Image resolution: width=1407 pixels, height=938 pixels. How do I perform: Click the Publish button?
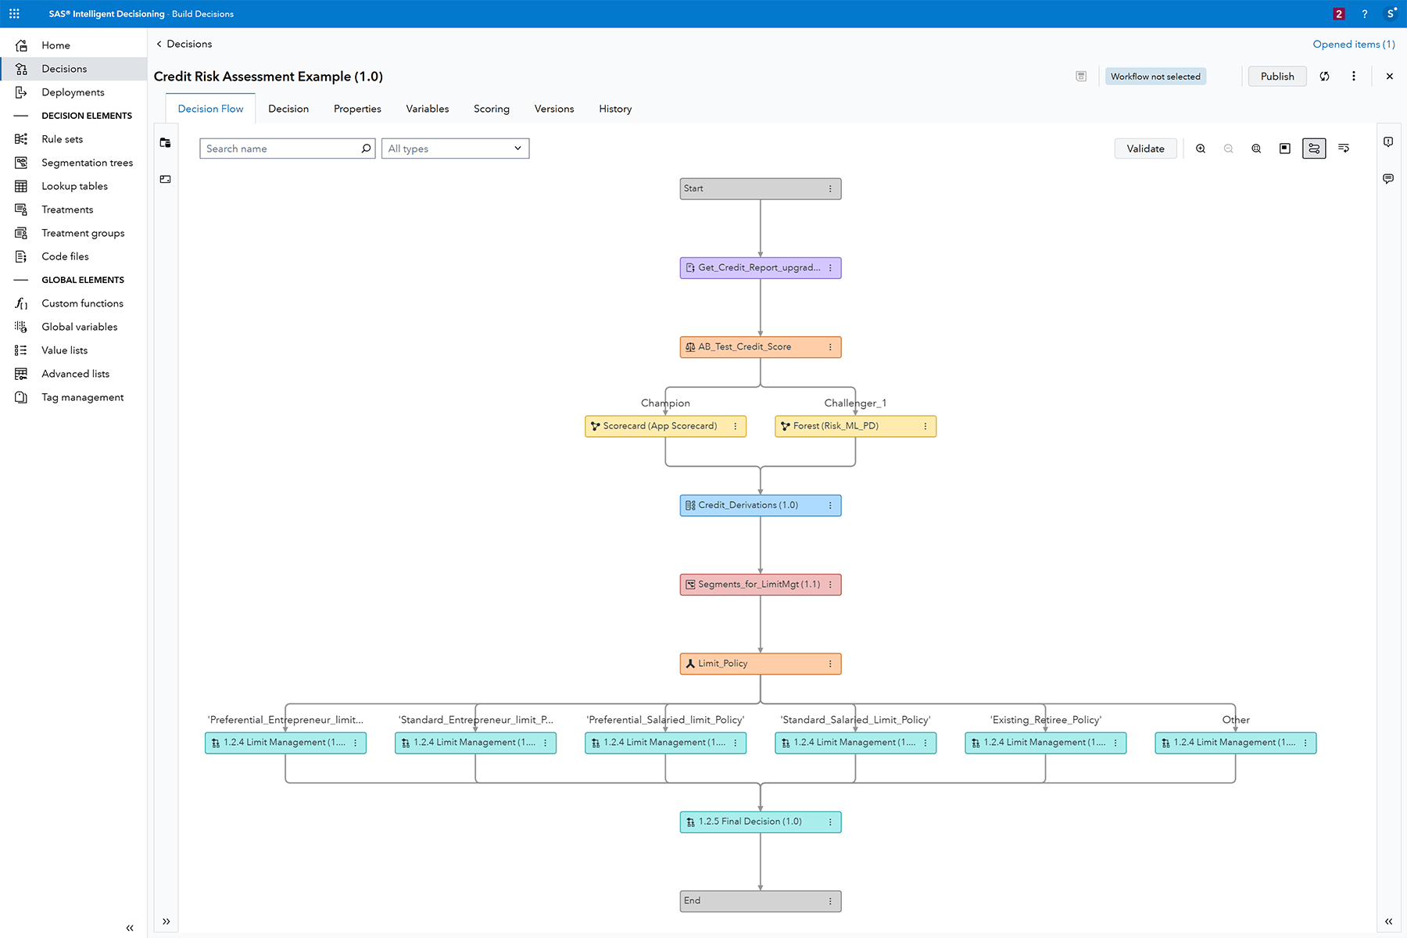click(x=1276, y=76)
